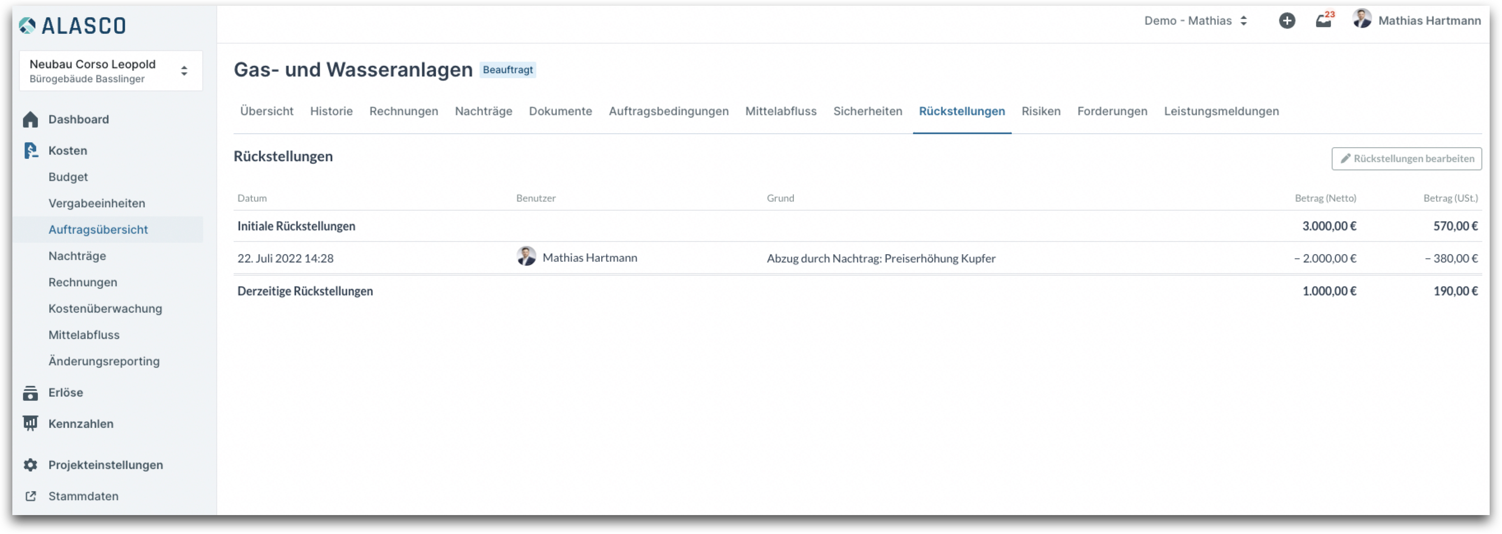Click Mathias Hartmann avatar in header
Viewport: 1502px width, 534px height.
(x=1362, y=19)
